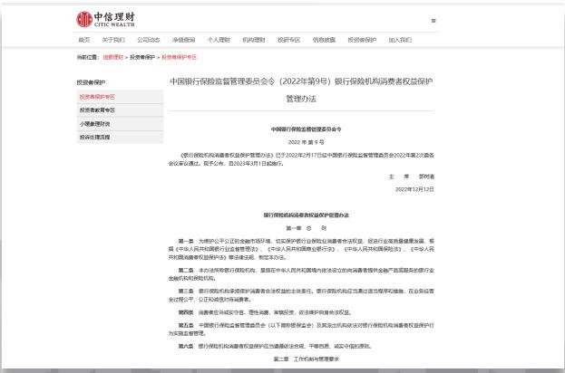Click the 投资者保护 sidebar heading
Image resolution: width=565 pixels, height=373 pixels.
click(x=92, y=81)
